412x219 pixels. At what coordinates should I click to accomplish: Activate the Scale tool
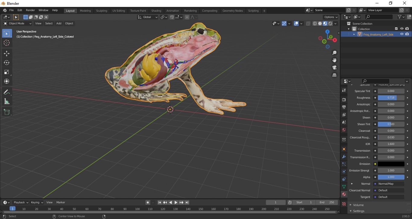tap(7, 72)
